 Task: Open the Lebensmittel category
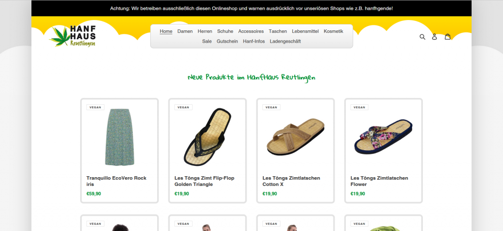pyautogui.click(x=305, y=31)
